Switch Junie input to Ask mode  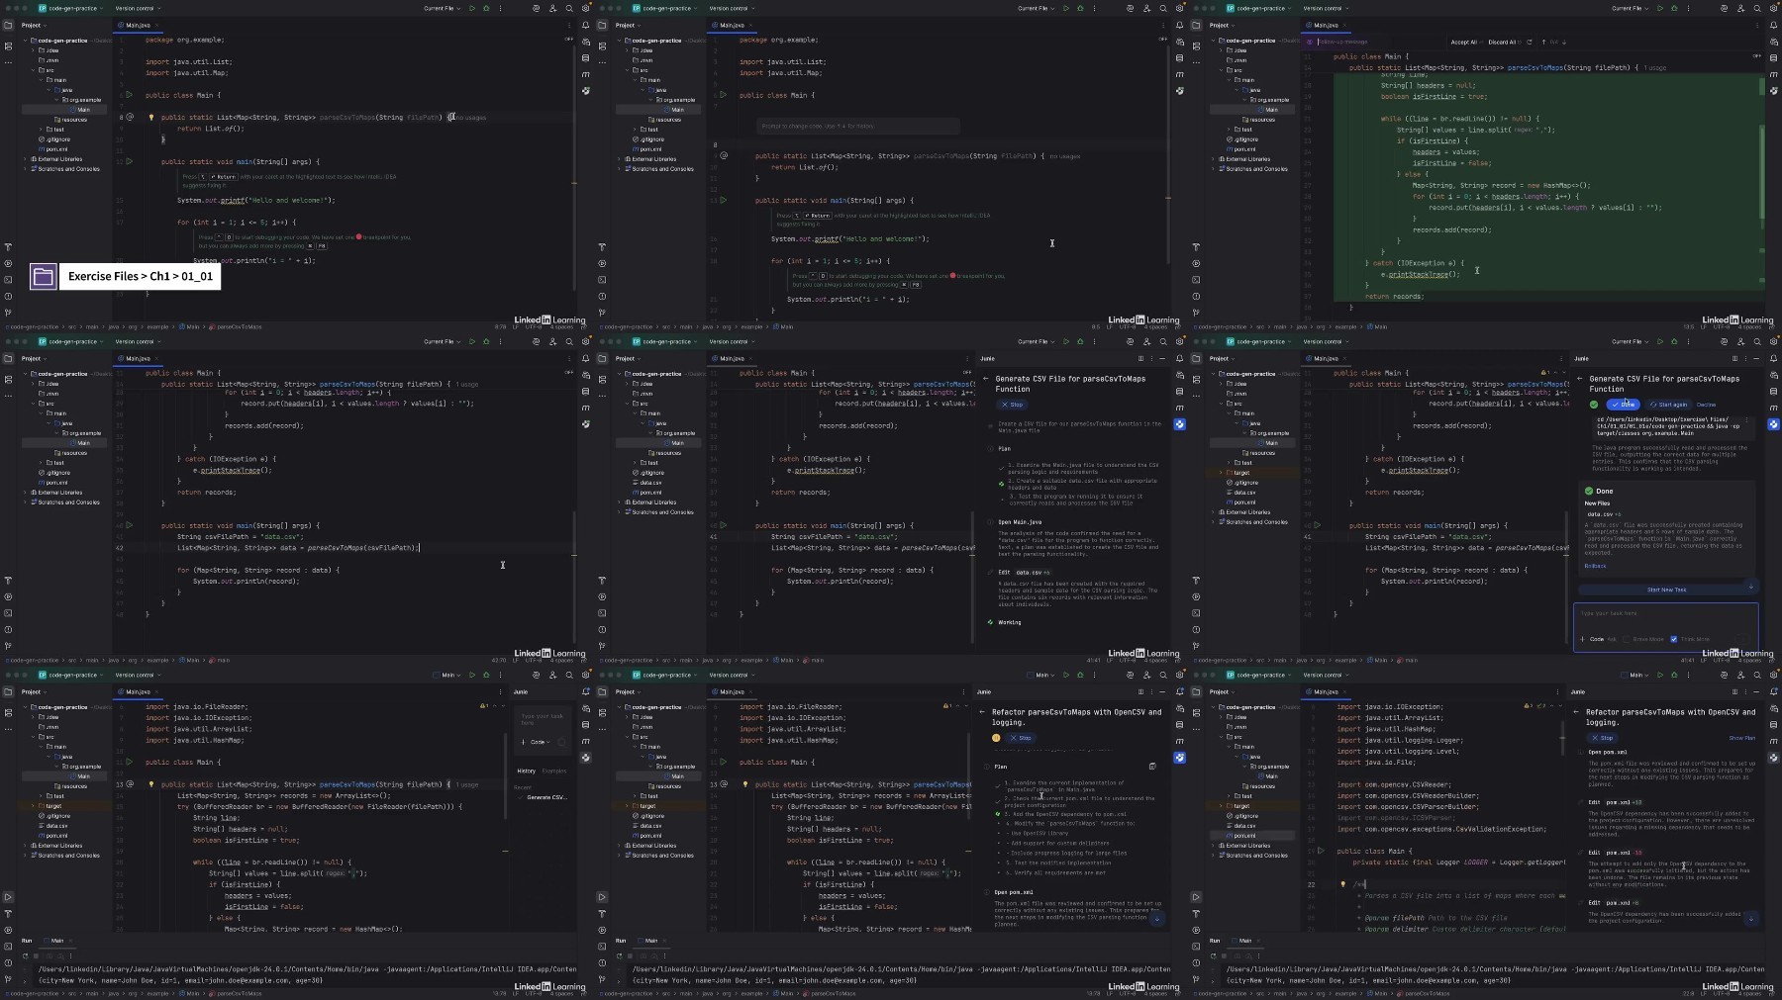[x=1612, y=639]
